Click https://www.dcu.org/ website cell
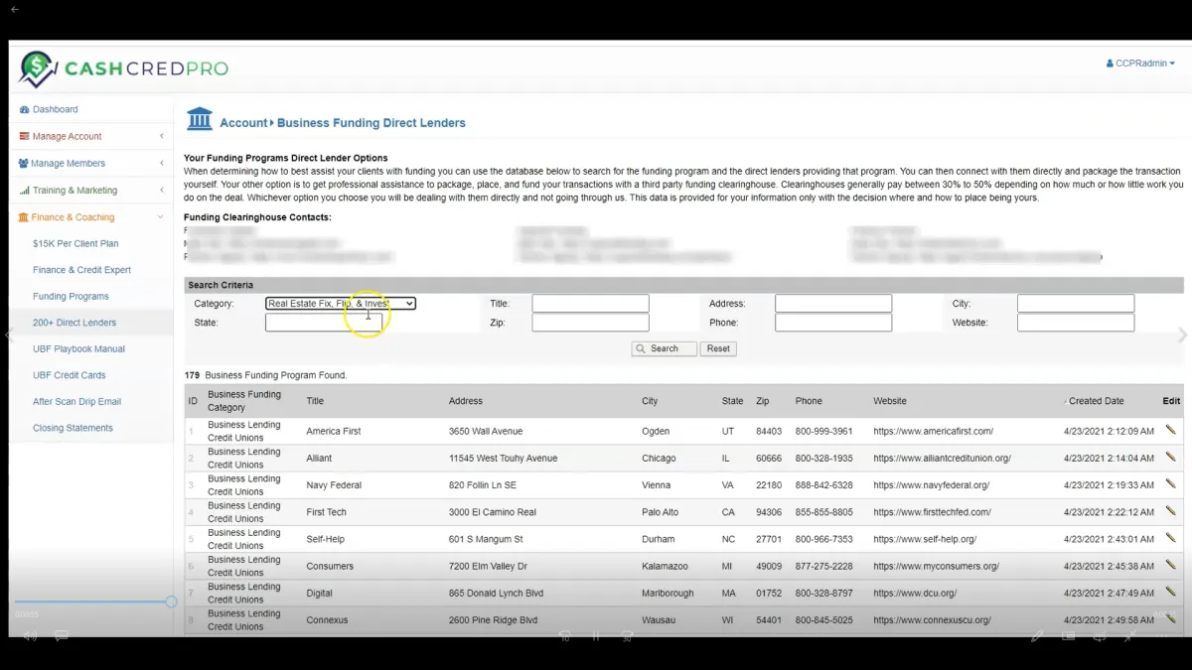The width and height of the screenshot is (1192, 670). (x=915, y=593)
